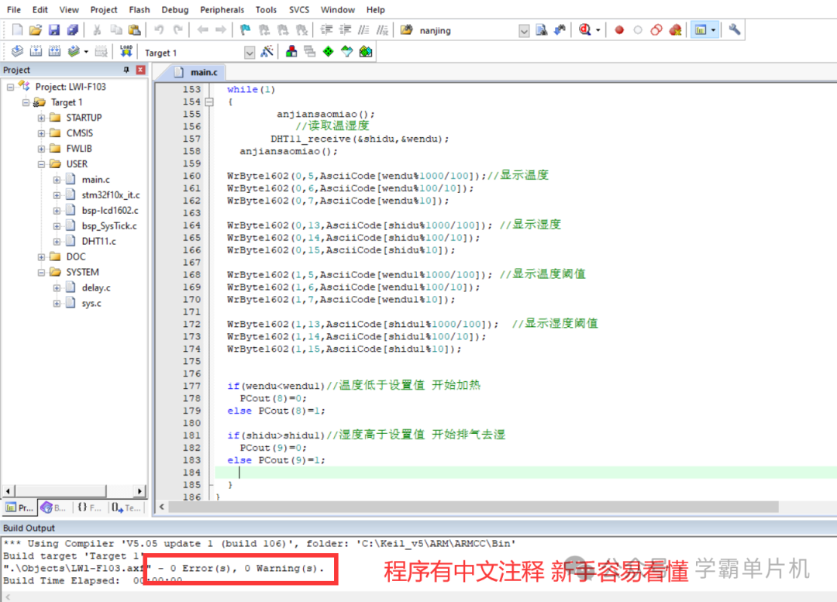Open the Project menu
The width and height of the screenshot is (837, 602).
click(104, 9)
